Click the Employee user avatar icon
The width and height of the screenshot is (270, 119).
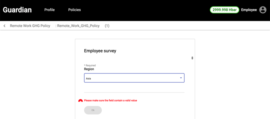[263, 10]
